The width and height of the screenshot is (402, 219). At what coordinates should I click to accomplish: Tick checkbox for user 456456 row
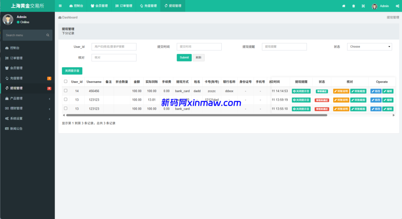pyautogui.click(x=66, y=90)
